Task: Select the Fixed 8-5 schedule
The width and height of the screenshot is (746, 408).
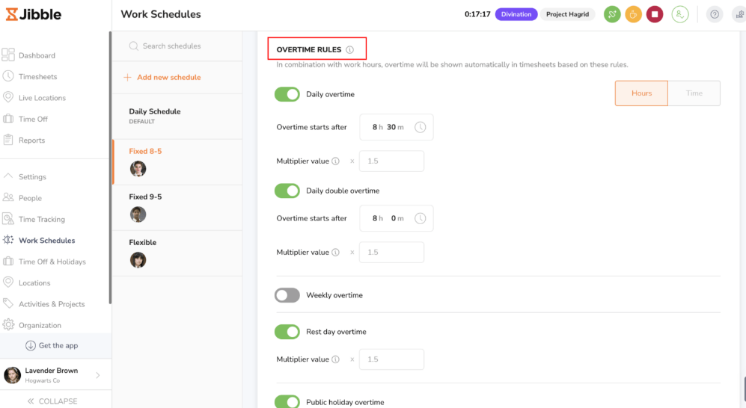Action: tap(177, 162)
